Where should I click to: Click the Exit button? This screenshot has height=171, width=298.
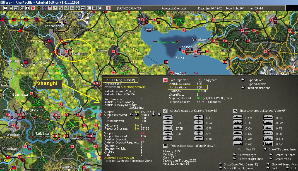tap(294, 168)
